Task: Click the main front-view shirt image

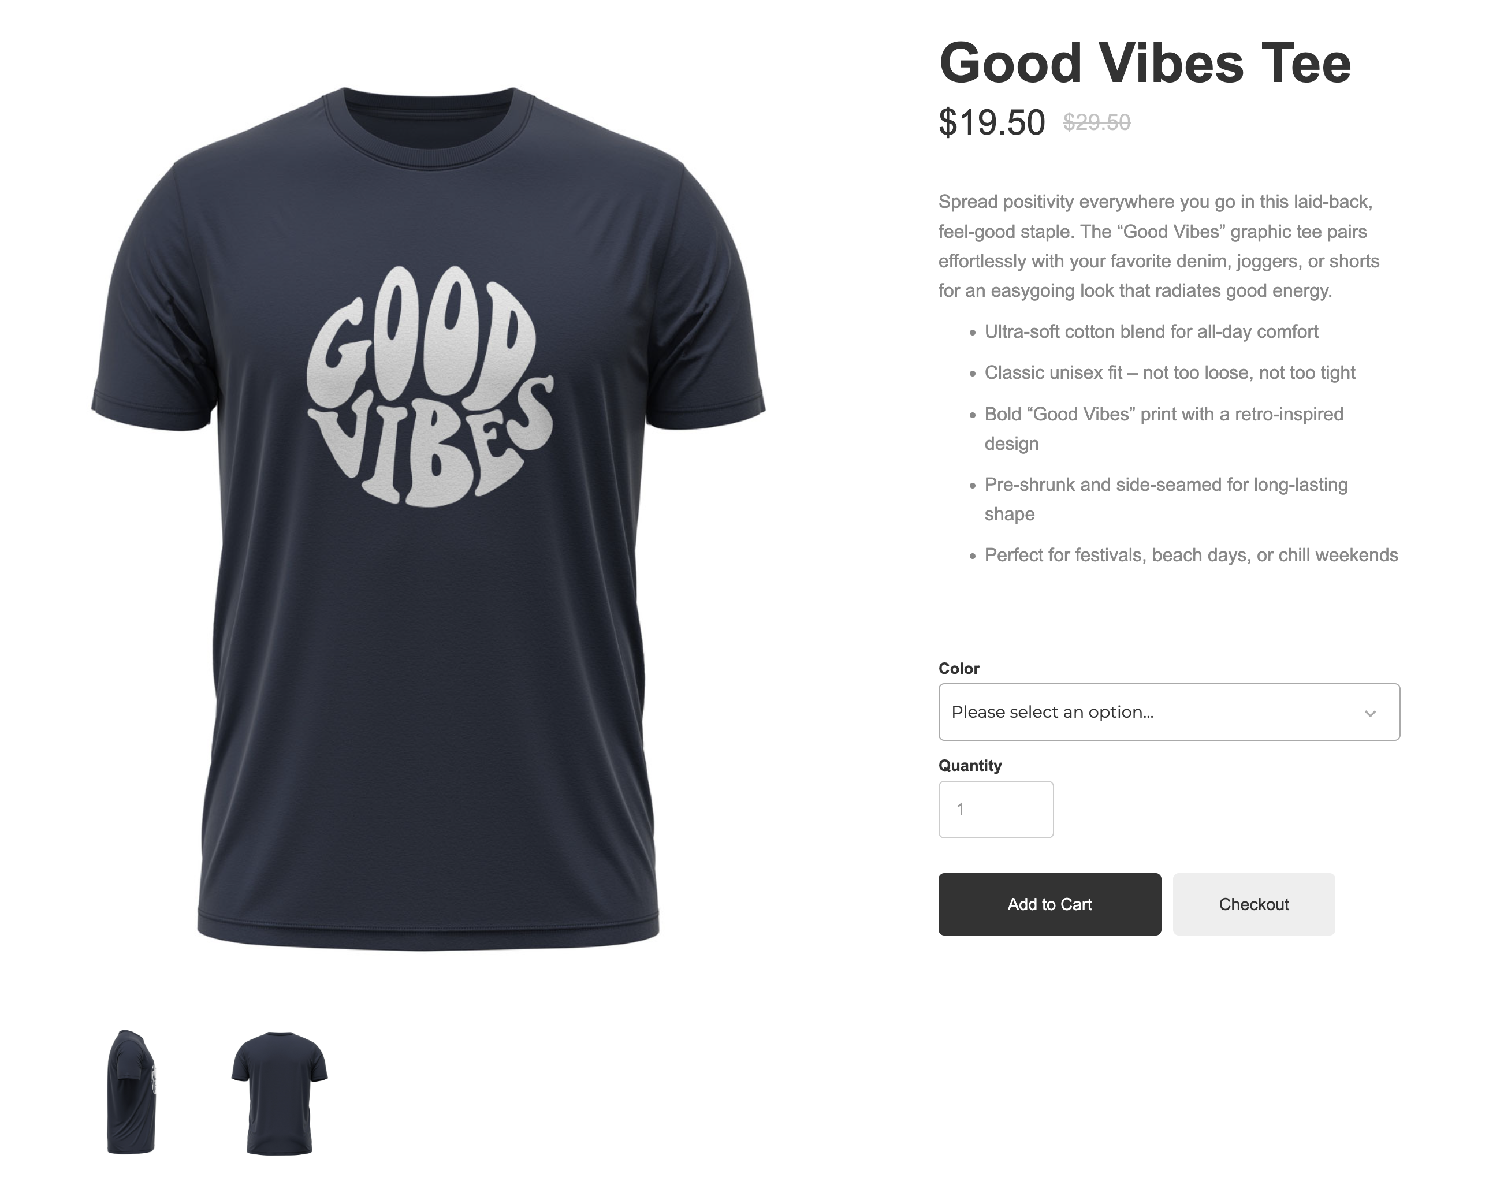Action: (x=429, y=519)
